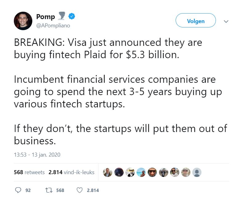Open the tweet options chevron menu

coord(226,22)
